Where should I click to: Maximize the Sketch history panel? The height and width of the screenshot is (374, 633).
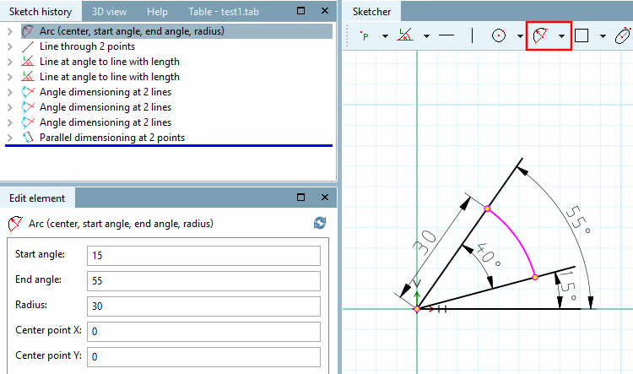click(x=300, y=11)
